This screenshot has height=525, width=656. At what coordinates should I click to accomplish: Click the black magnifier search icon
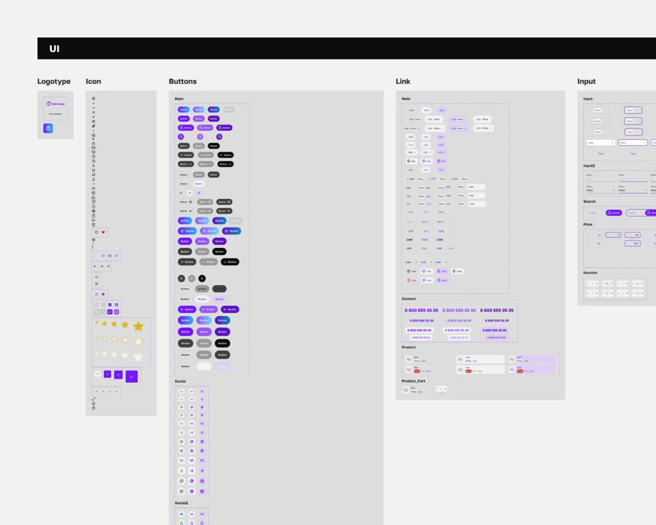94,161
